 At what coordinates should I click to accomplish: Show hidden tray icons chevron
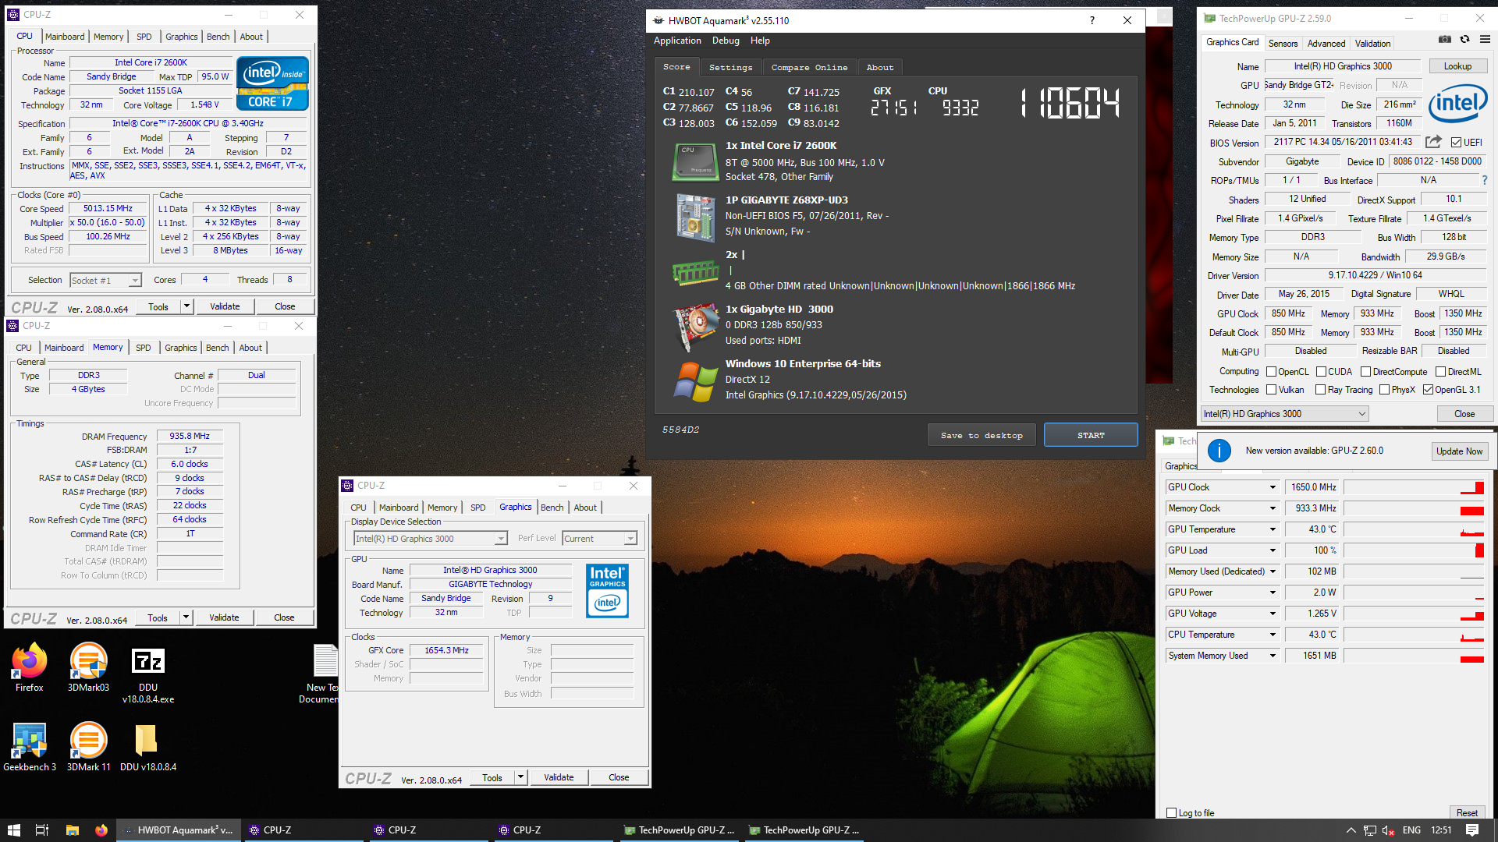tap(1351, 830)
